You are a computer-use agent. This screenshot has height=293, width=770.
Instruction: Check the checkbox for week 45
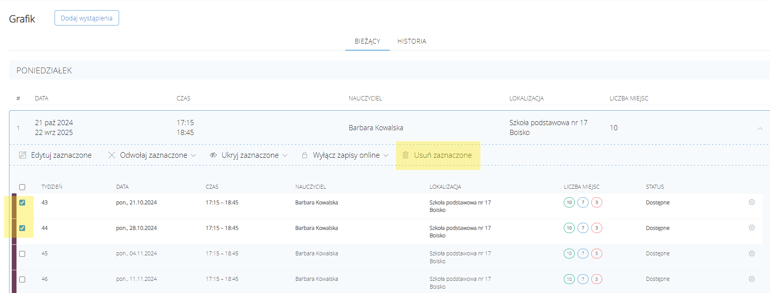coord(22,254)
